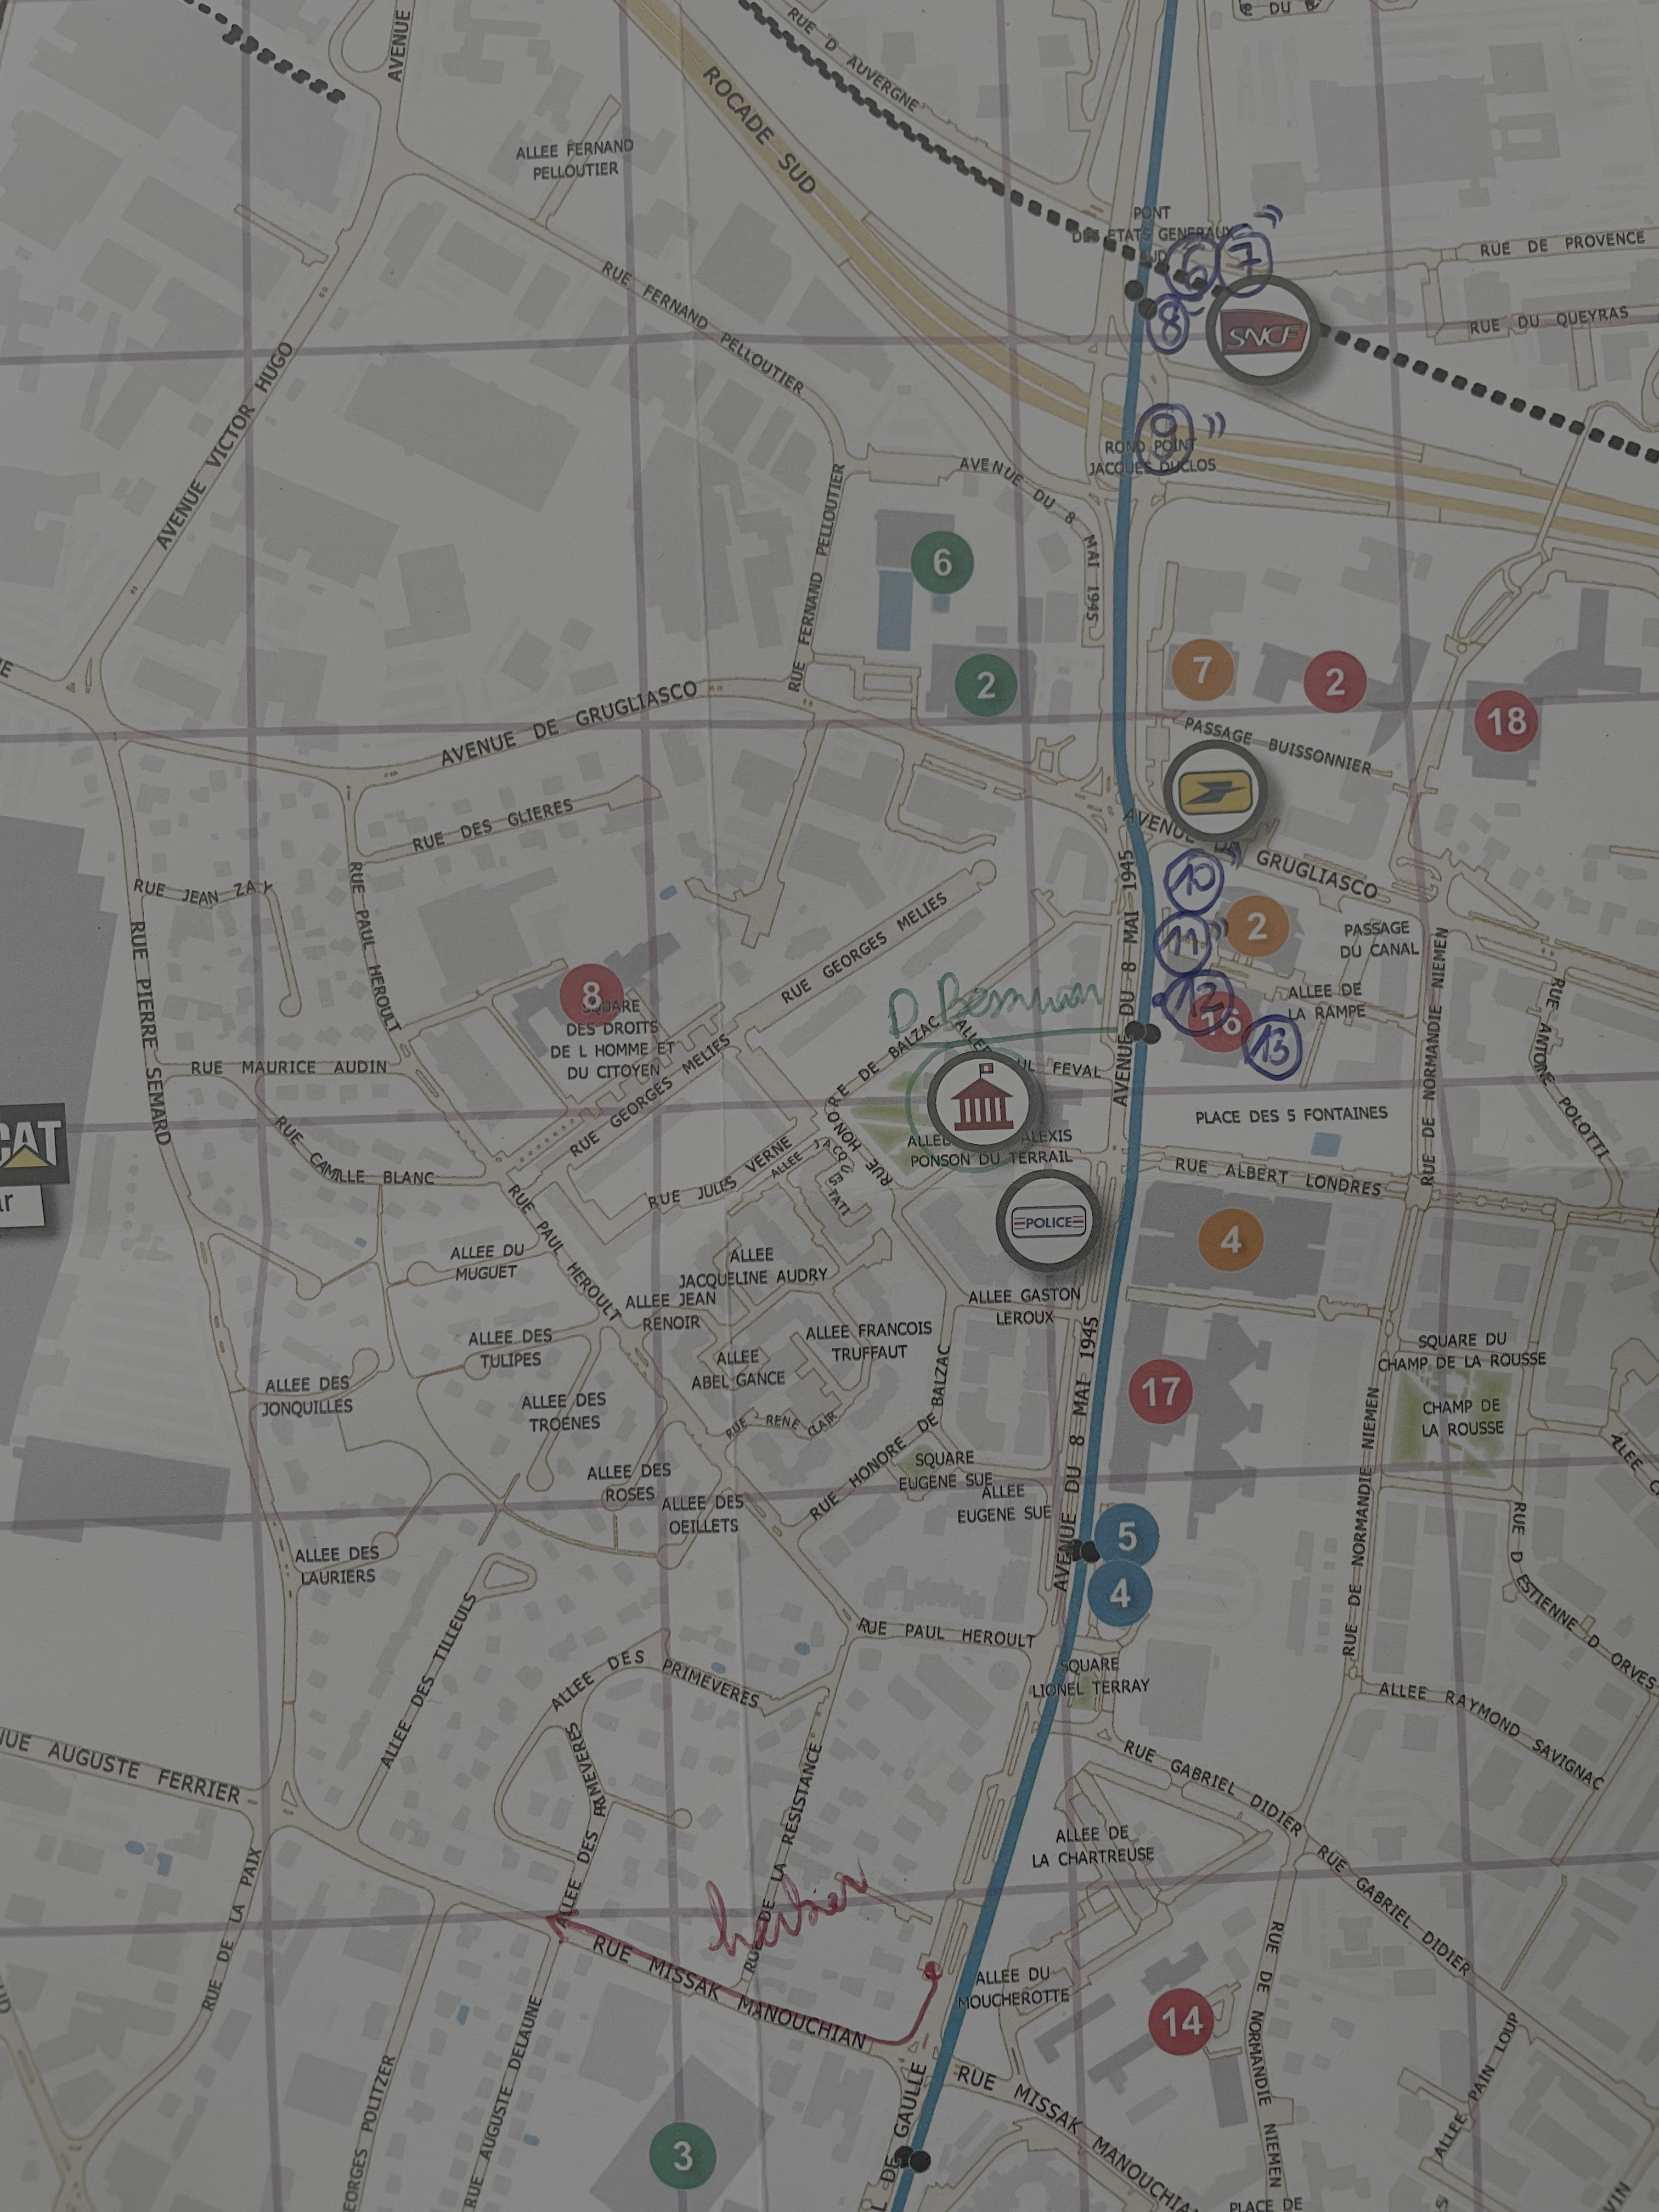
Task: Click the yellow La Poste icon
Action: tap(1215, 792)
